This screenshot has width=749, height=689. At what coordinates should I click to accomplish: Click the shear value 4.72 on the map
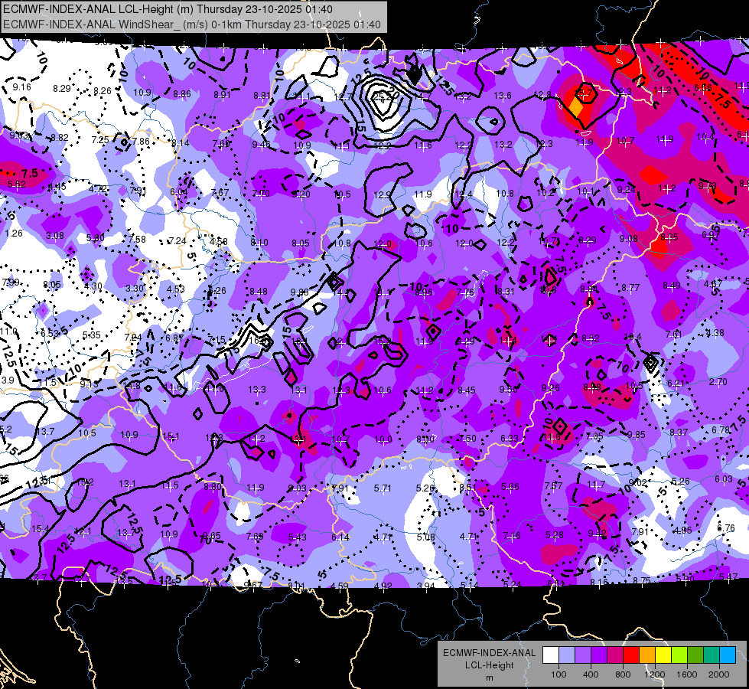(x=98, y=188)
